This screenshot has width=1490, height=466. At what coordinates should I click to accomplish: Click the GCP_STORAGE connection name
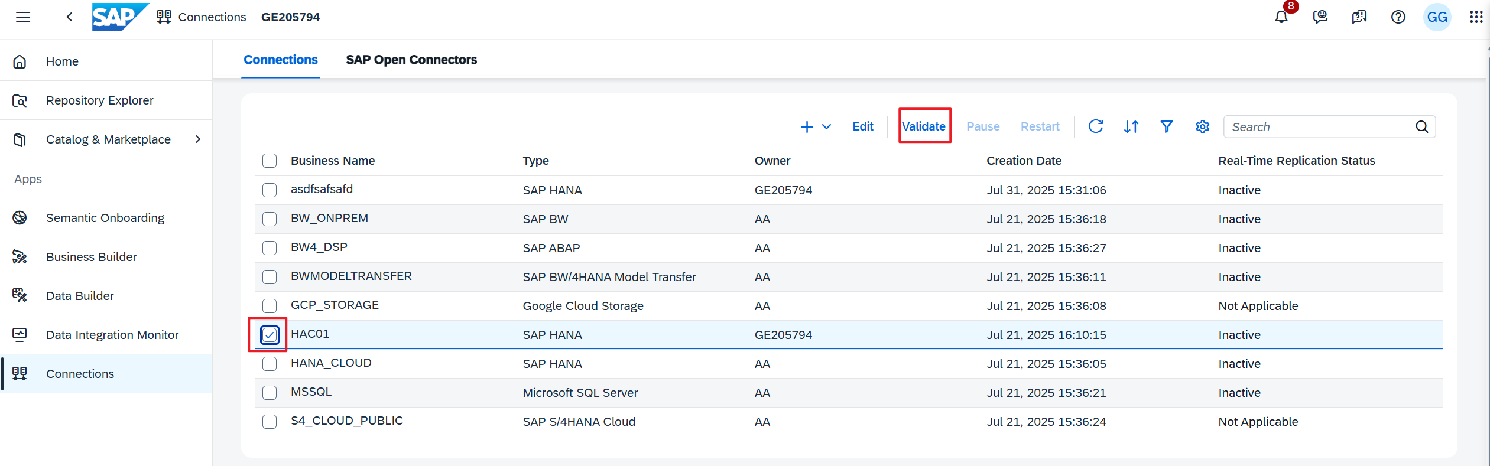coord(335,305)
